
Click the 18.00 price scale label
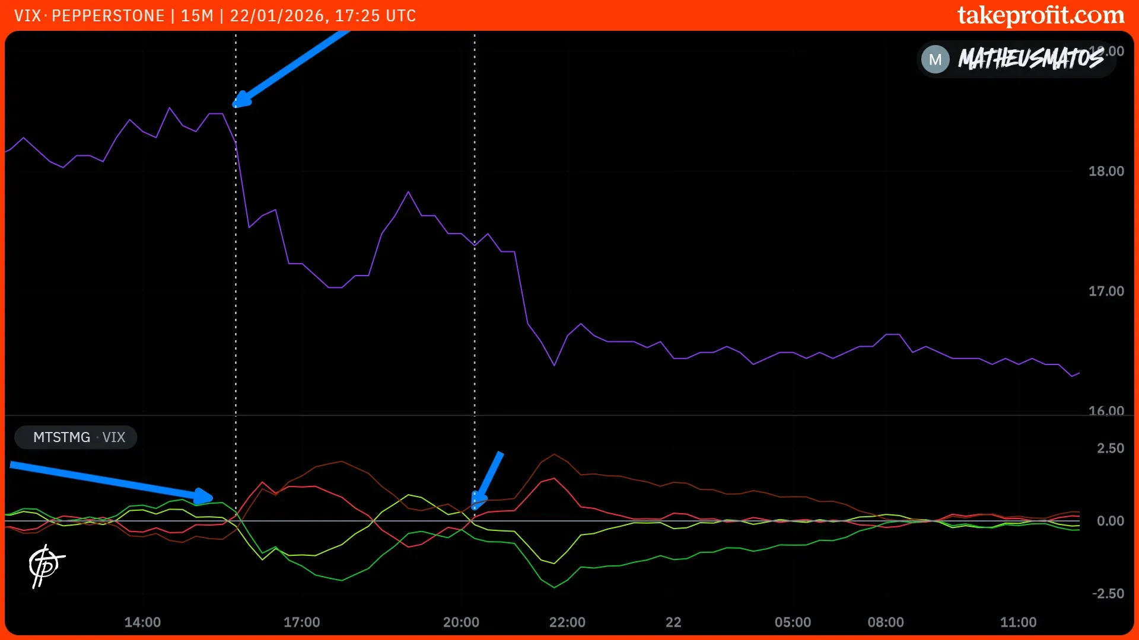coord(1106,171)
